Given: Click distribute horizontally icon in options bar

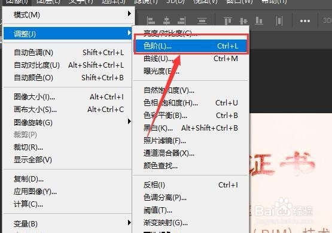Looking at the screenshot, I should pos(279,21).
